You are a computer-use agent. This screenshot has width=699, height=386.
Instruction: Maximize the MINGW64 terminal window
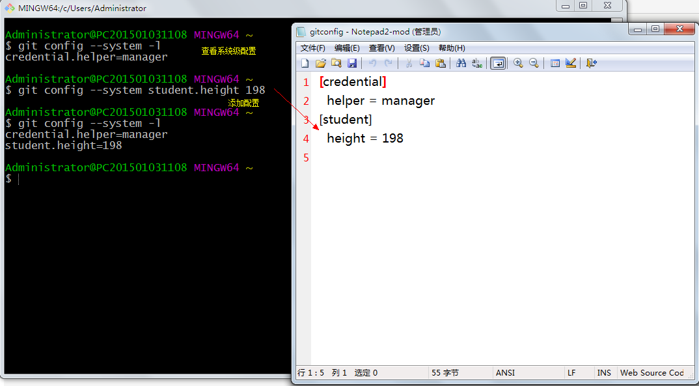[x=582, y=5]
